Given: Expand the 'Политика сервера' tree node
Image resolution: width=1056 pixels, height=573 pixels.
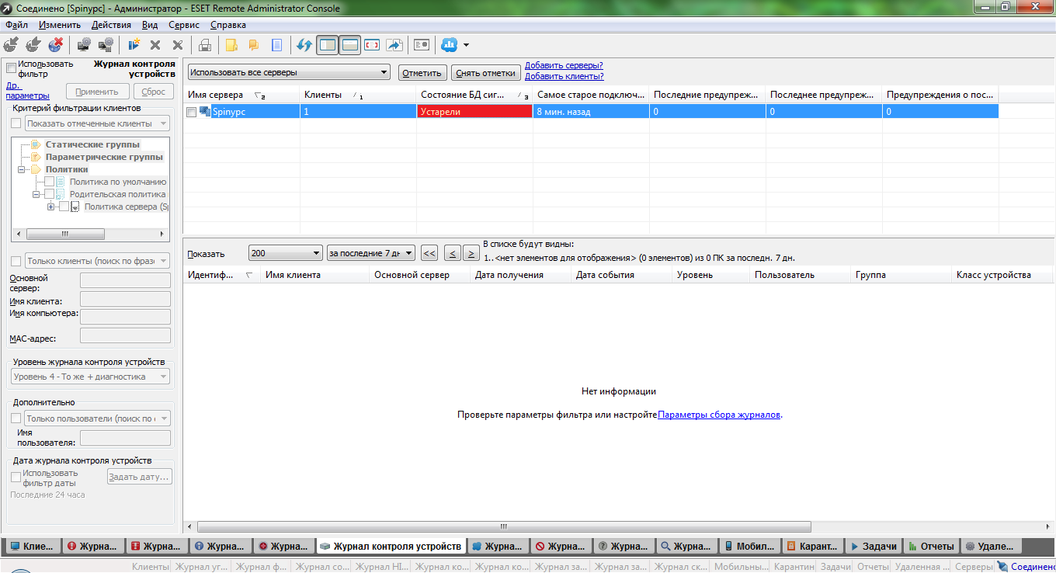Looking at the screenshot, I should point(51,207).
